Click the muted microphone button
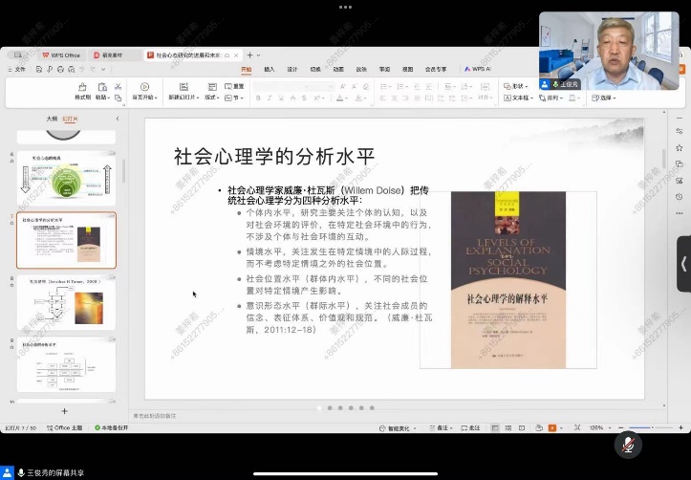This screenshot has height=480, width=691. pos(627,445)
